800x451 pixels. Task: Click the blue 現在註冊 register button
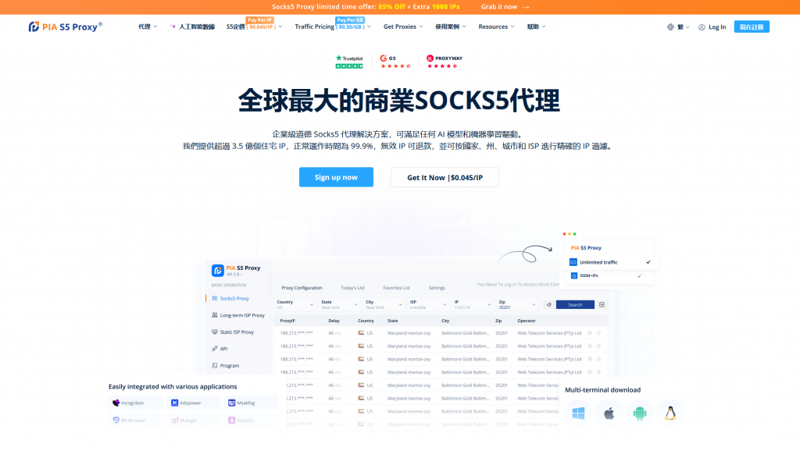tap(752, 27)
